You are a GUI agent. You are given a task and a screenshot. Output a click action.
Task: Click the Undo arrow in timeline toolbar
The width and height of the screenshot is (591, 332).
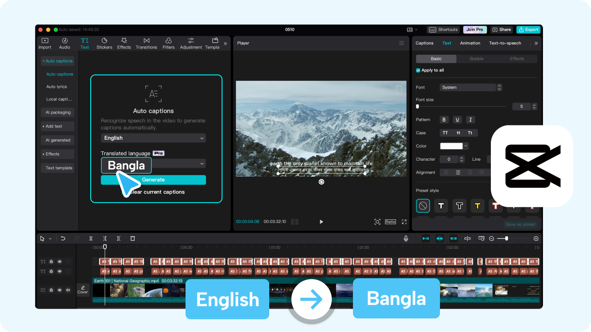(63, 238)
